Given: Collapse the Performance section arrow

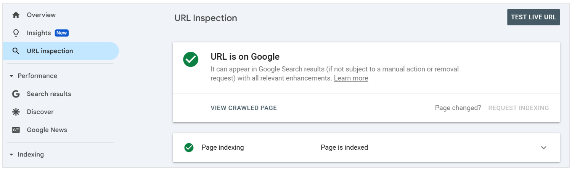Looking at the screenshot, I should 11,76.
